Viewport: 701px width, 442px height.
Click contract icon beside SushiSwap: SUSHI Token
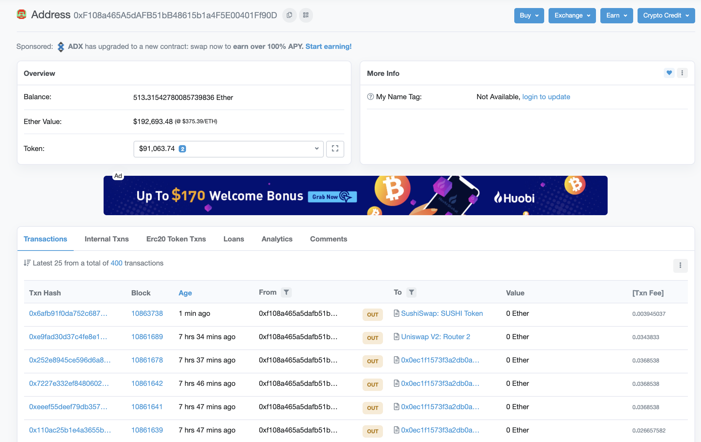point(396,313)
